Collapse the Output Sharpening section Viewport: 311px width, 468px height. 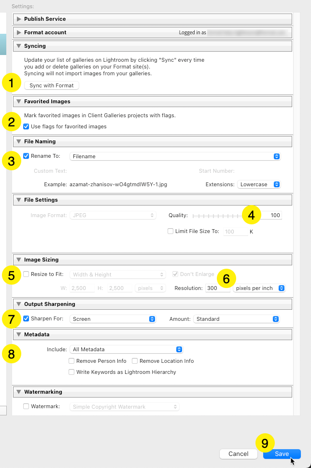(x=19, y=304)
